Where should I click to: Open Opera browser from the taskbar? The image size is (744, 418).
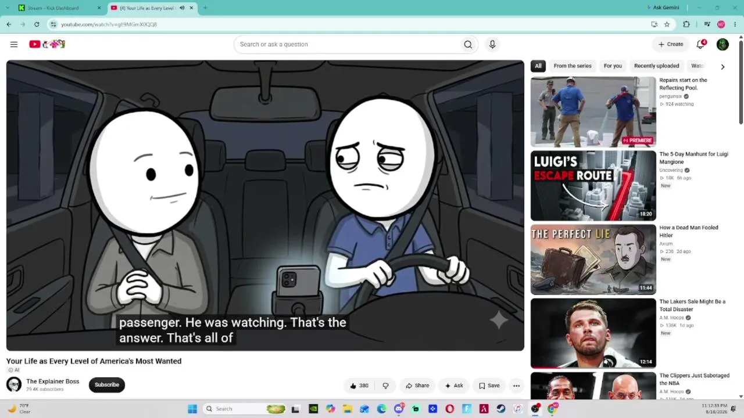point(449,409)
